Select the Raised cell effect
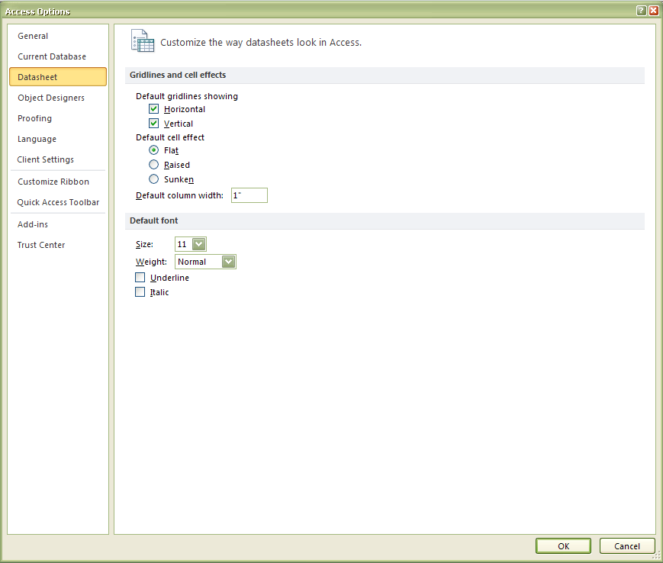Image resolution: width=663 pixels, height=563 pixels. 153,165
